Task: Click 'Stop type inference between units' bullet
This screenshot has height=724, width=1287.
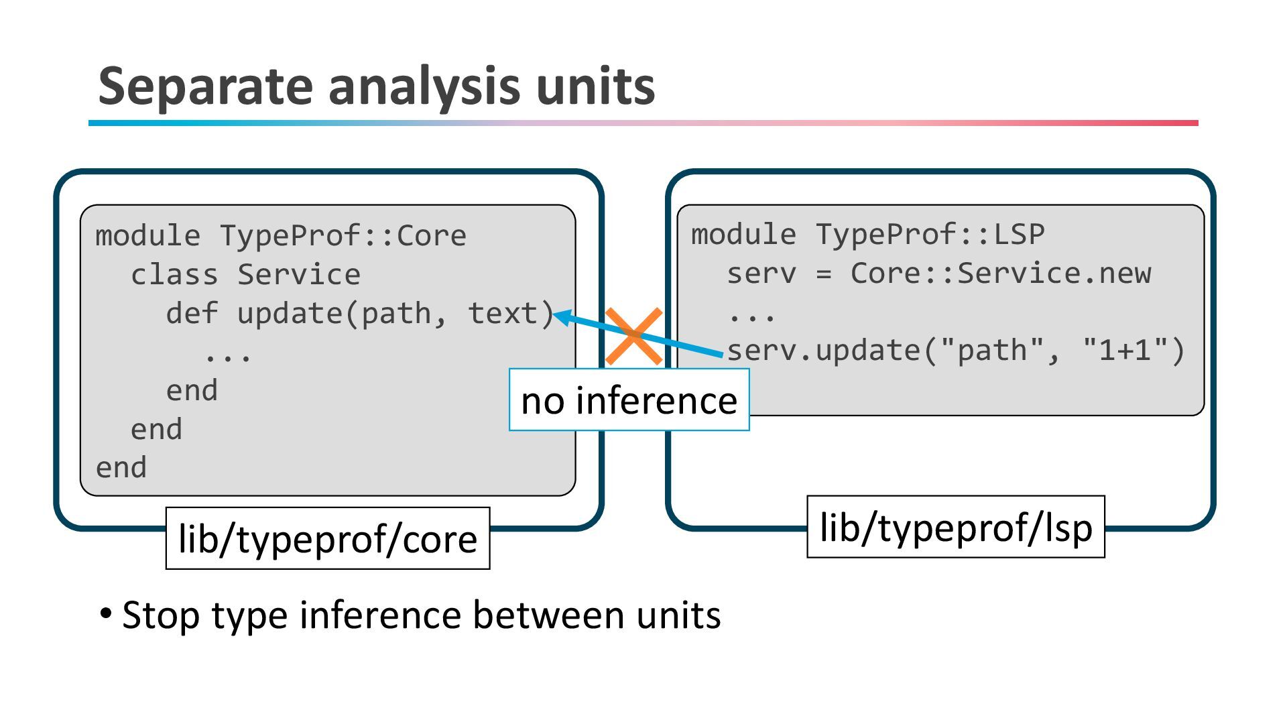Action: pos(421,615)
